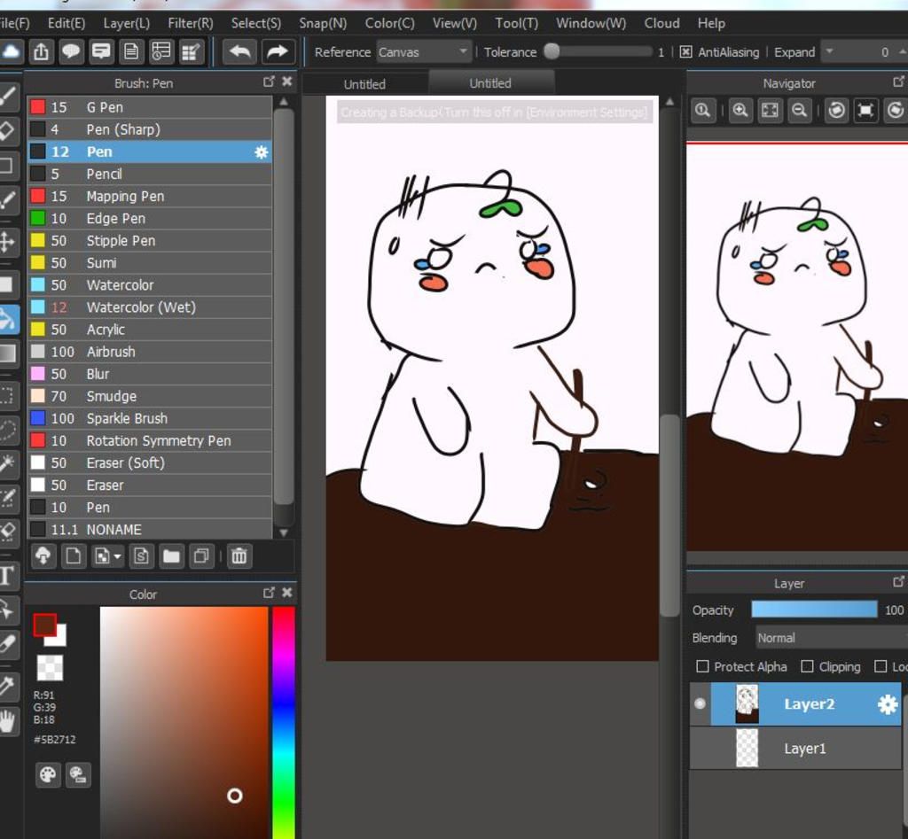908x839 pixels.
Task: Select the Layer1 row
Action: tap(795, 749)
